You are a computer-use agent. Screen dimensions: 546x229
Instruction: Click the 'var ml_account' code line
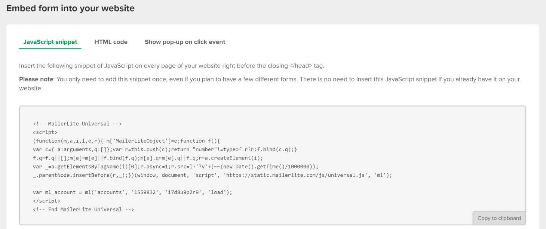[x=132, y=192]
